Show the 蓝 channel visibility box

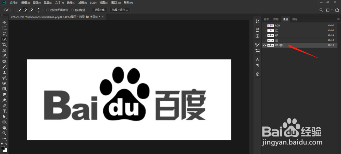click(265, 40)
